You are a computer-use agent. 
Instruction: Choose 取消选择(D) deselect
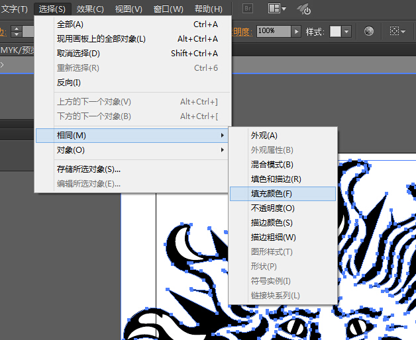(x=132, y=54)
